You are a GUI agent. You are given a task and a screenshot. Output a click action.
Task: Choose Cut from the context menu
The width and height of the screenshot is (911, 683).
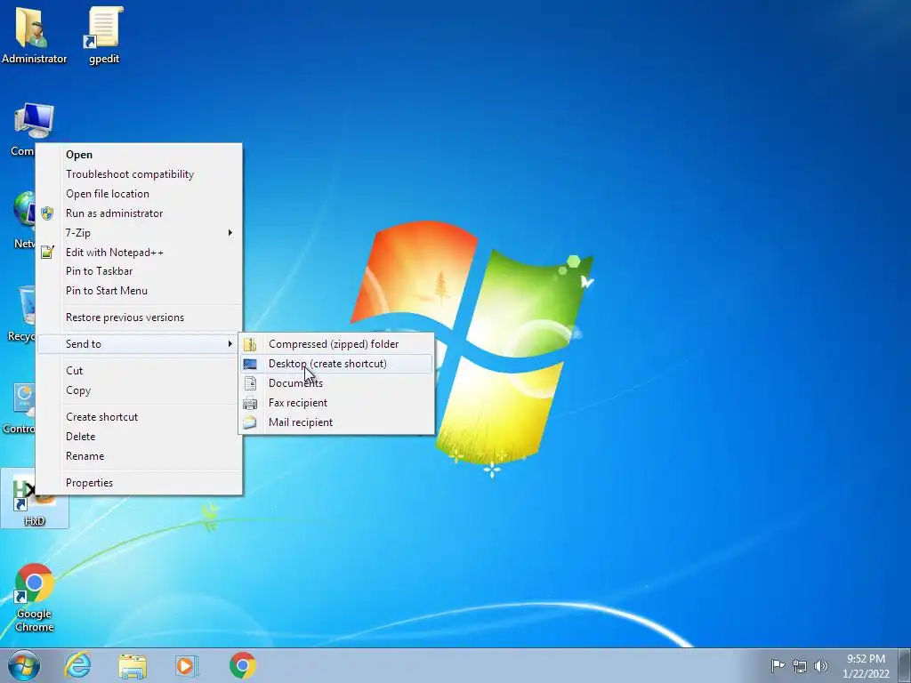pos(140,371)
